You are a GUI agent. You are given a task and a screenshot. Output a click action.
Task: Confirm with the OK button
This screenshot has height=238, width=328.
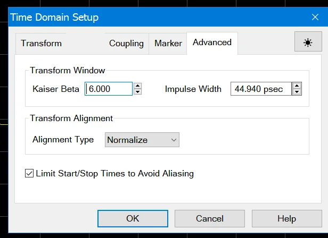coord(133,218)
